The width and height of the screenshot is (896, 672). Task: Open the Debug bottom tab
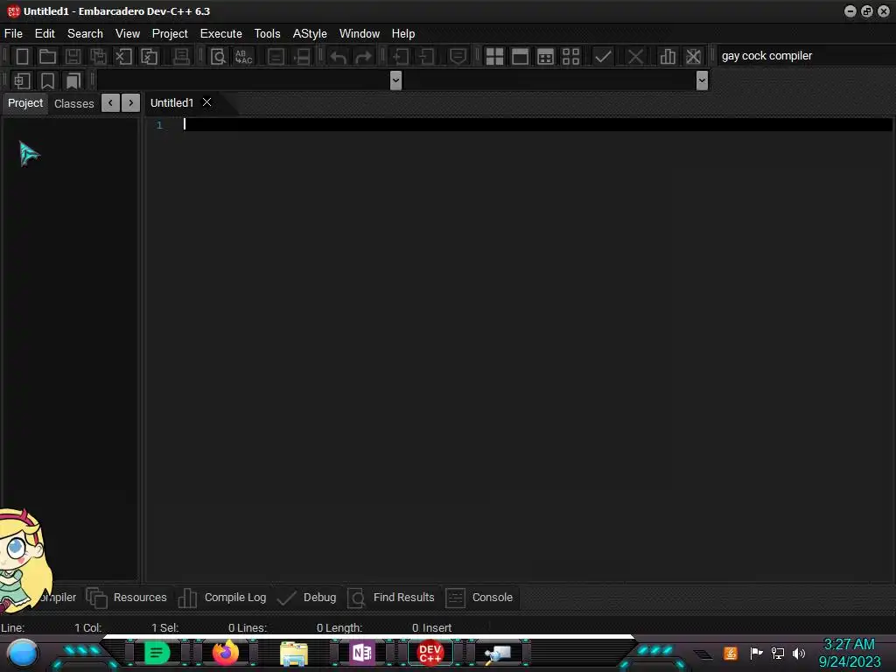(307, 597)
